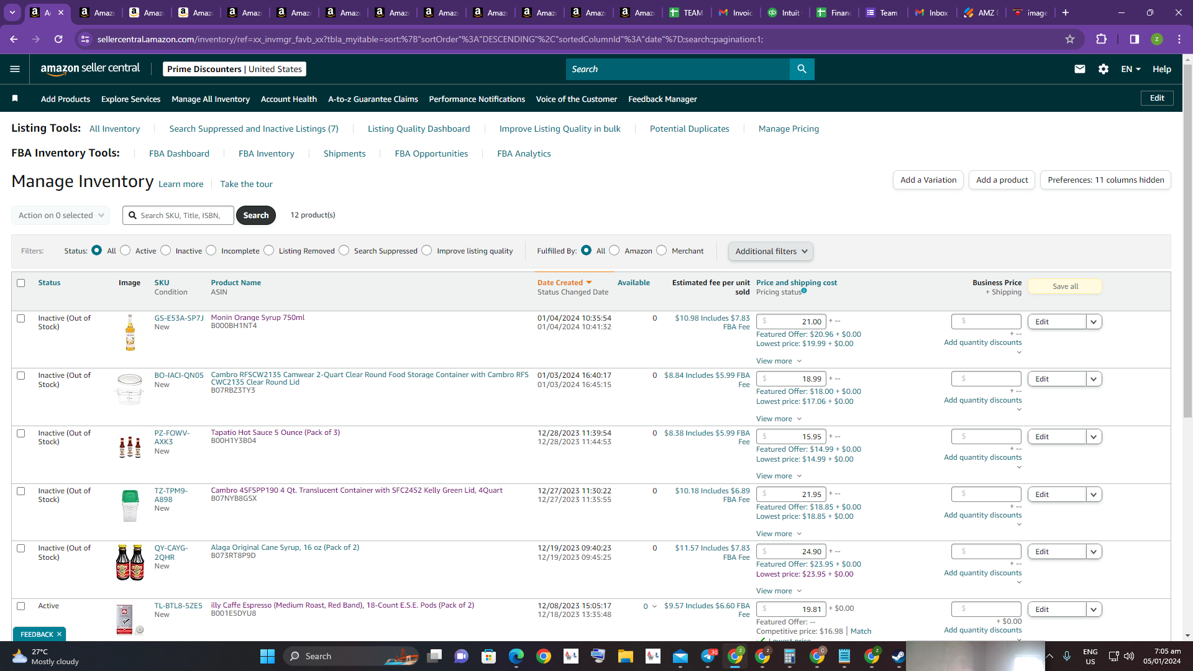Expand View more for Alaga Cane Syrup
The image size is (1193, 671).
tap(779, 591)
